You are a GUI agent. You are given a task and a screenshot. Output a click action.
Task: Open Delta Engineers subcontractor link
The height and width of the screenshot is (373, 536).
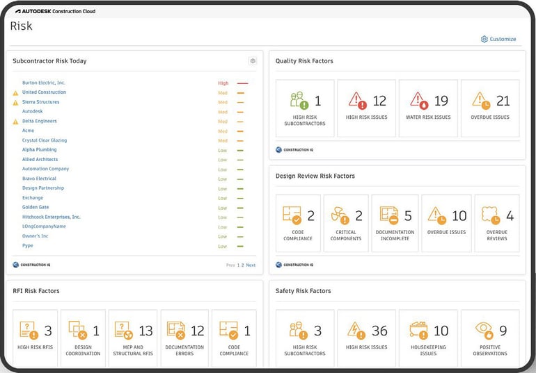coord(39,121)
